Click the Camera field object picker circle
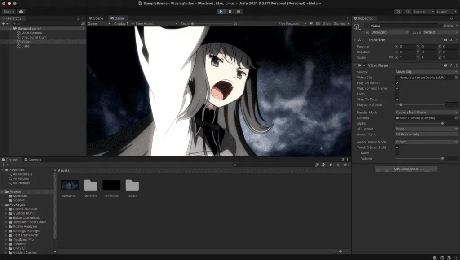The height and width of the screenshot is (260, 460). click(456, 118)
